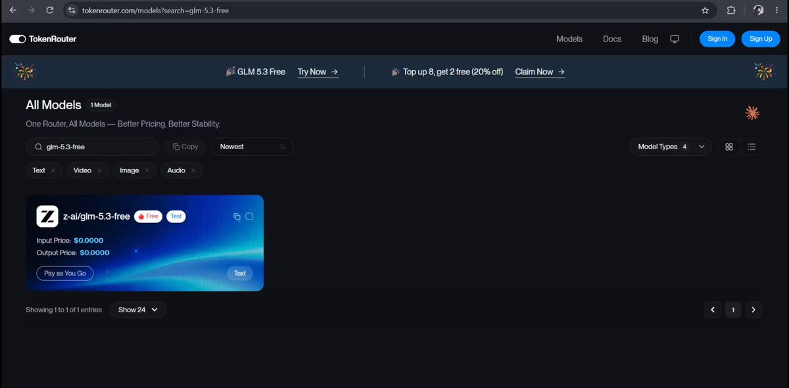789x388 pixels.
Task: Click the Text tag on the model card
Action: click(240, 273)
